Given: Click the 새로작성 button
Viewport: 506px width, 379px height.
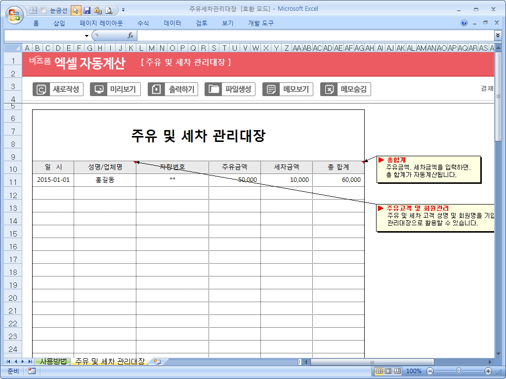Looking at the screenshot, I should pyautogui.click(x=58, y=89).
